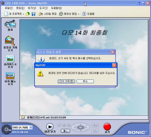The width and height of the screenshot is (151, 137).
Task: Click the warning triangle icon in dialog
Action: (x=40, y=73)
